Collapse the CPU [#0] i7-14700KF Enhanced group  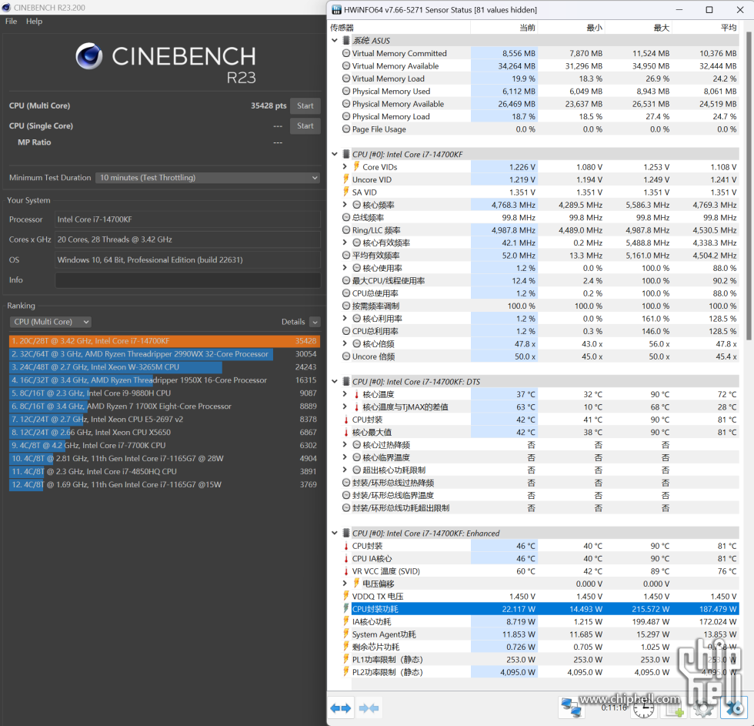pos(335,533)
